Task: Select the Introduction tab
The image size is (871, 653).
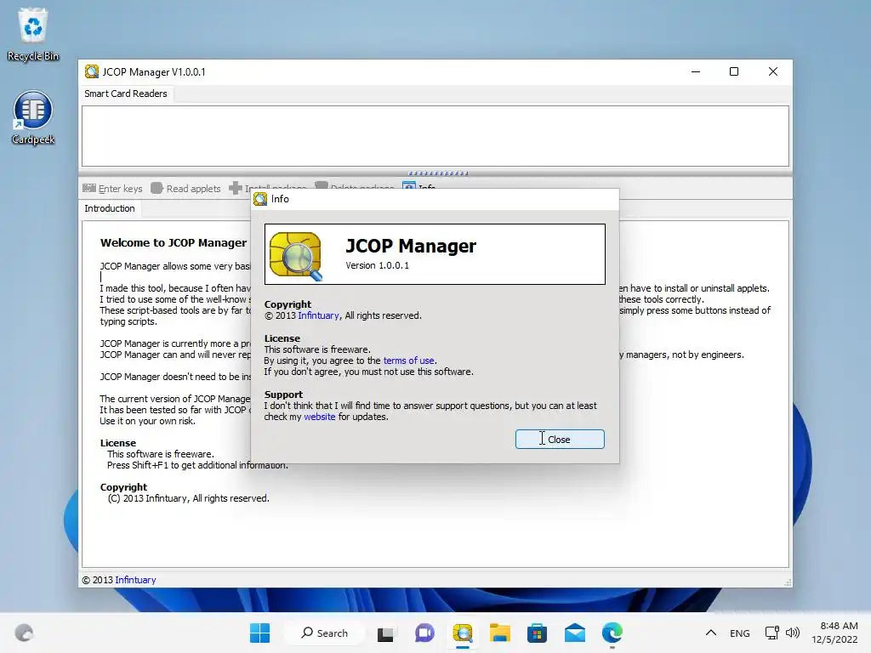Action: (x=110, y=208)
